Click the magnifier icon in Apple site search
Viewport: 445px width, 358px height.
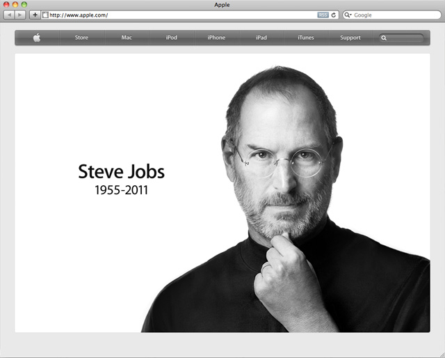coord(384,38)
